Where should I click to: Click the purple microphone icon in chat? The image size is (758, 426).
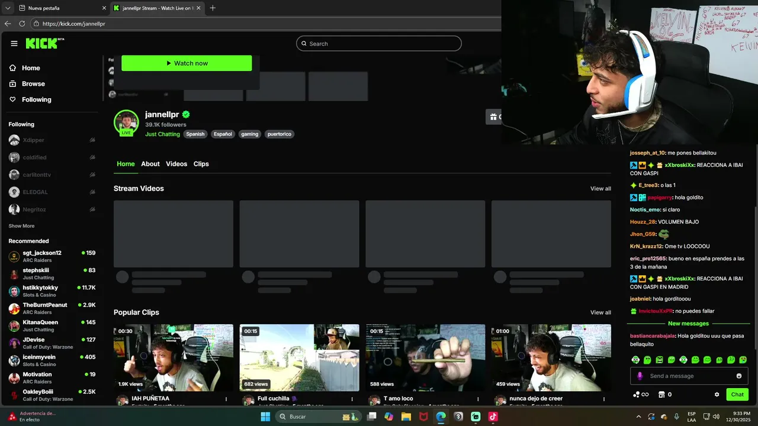pos(640,376)
